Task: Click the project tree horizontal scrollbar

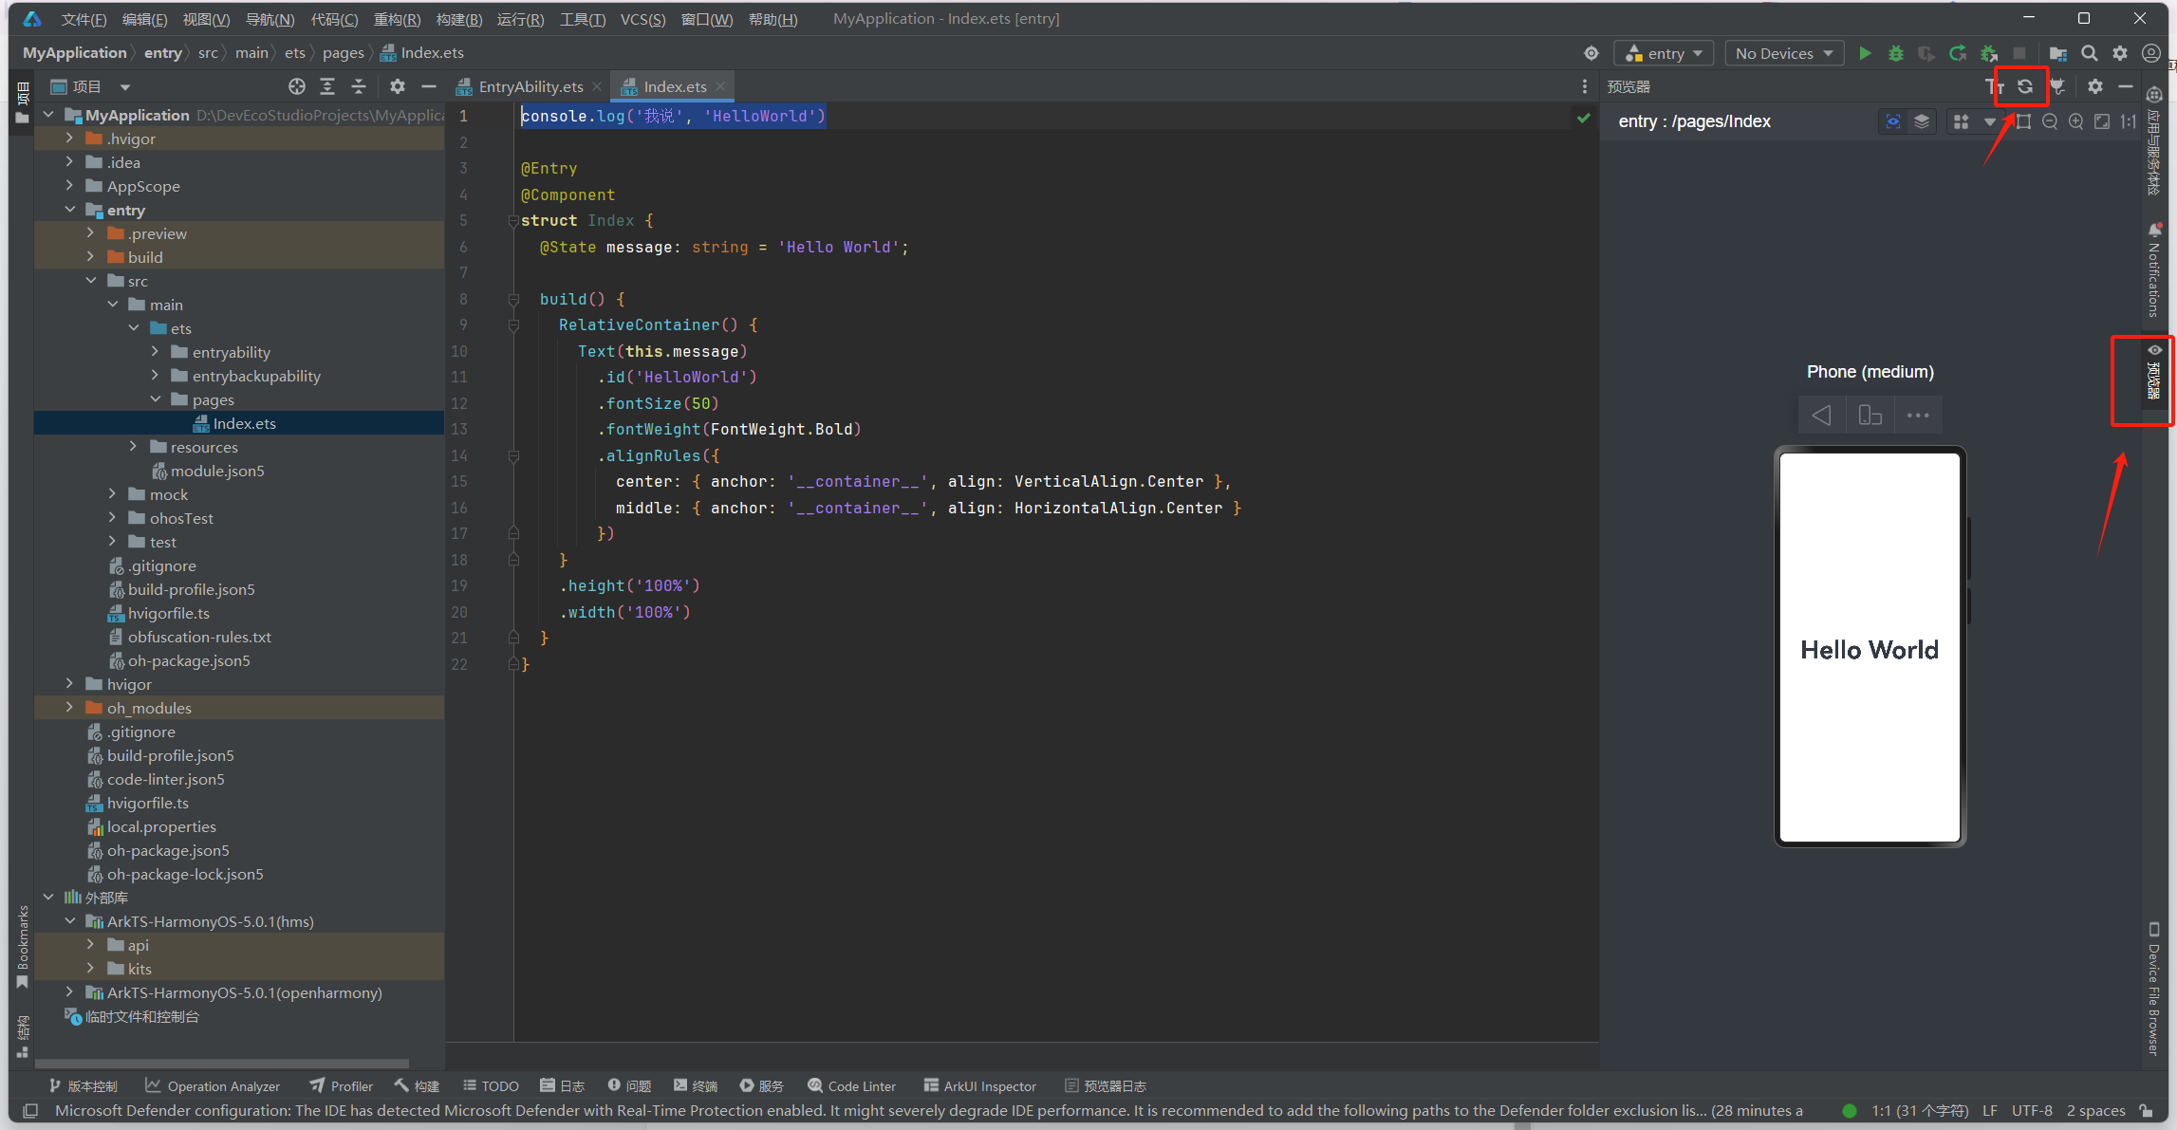Action: coord(222,1063)
